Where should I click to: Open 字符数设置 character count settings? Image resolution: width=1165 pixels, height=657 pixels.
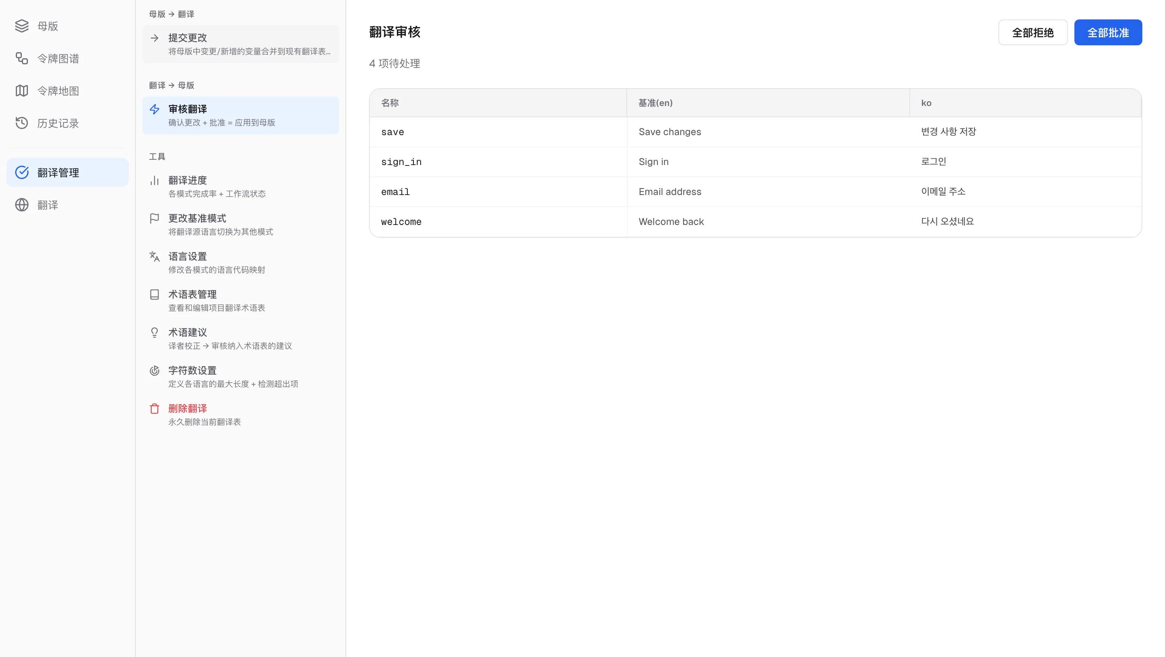click(x=241, y=376)
